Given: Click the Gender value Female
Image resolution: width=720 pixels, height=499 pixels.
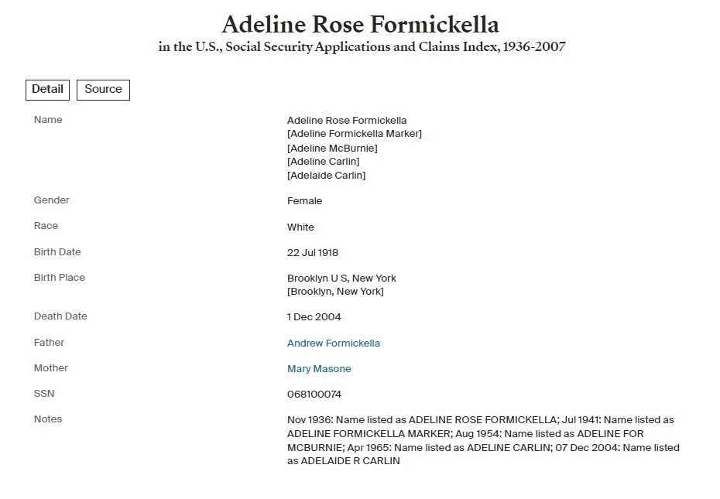Looking at the screenshot, I should pyautogui.click(x=304, y=201).
